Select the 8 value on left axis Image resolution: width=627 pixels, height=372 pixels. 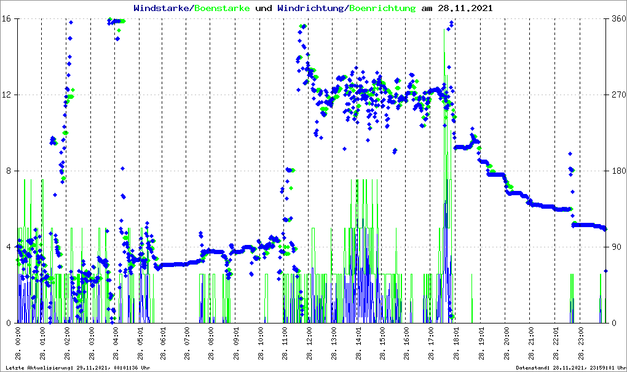(11, 171)
